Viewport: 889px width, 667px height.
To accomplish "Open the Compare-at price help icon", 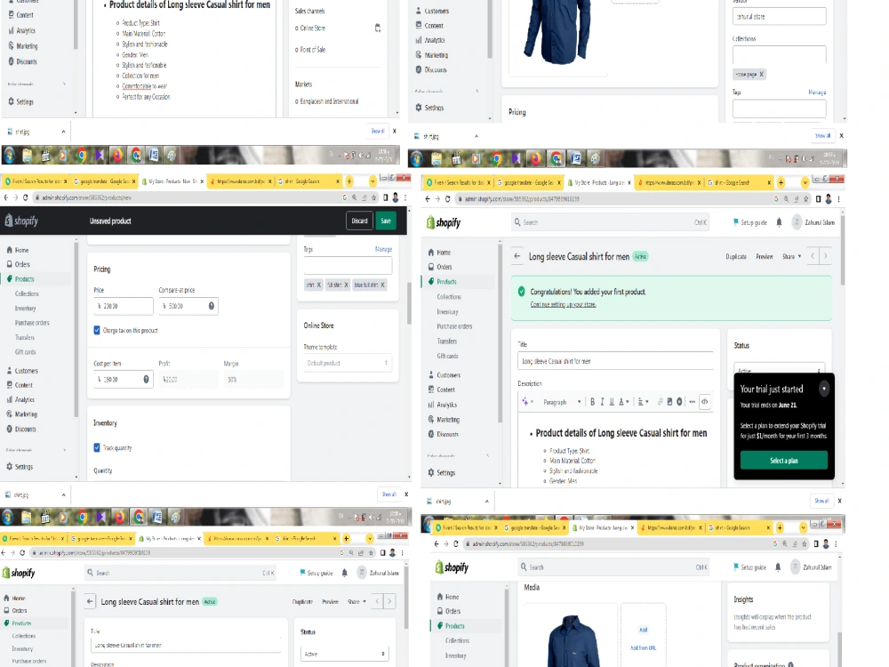I will 212,306.
